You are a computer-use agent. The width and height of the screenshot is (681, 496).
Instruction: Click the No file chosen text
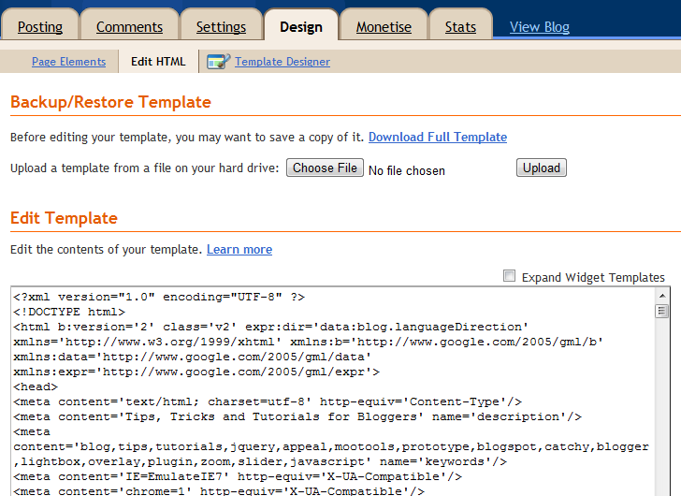point(407,170)
